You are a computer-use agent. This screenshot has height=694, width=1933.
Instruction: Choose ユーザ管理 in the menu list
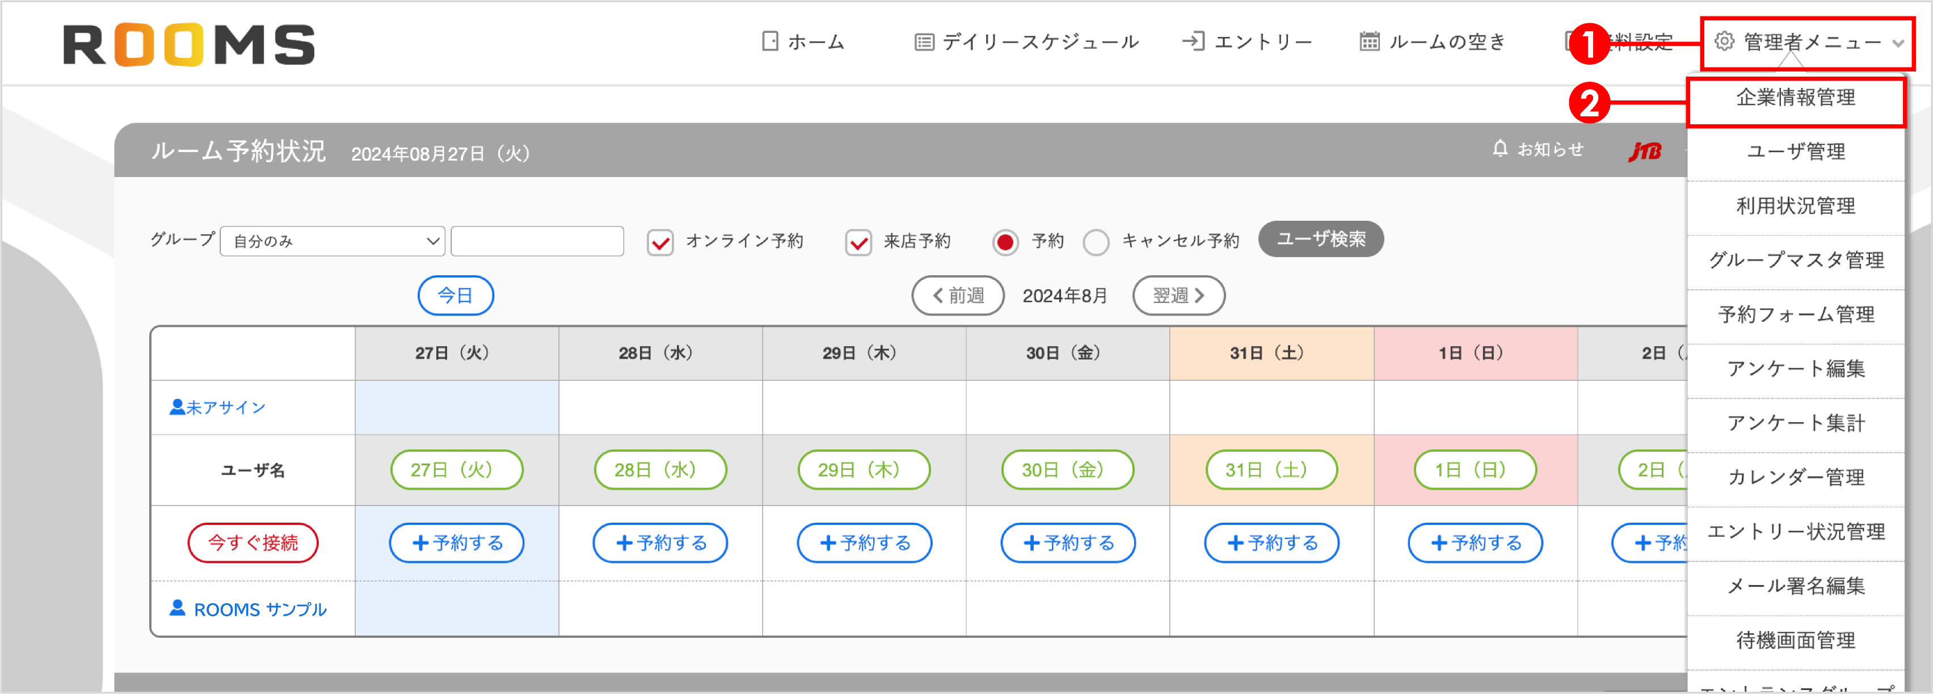(x=1796, y=152)
